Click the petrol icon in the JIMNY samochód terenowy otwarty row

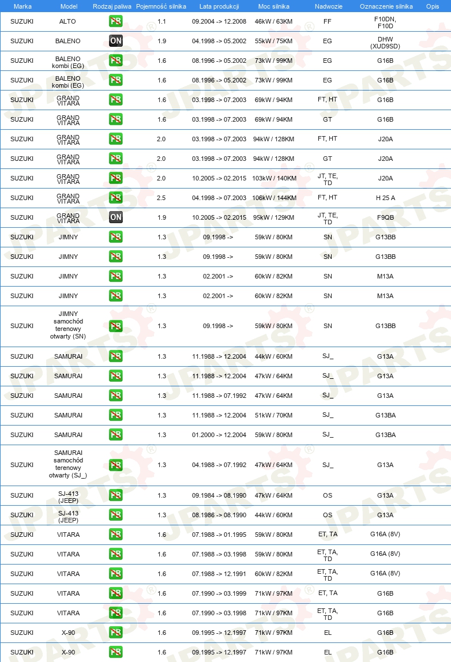[116, 326]
